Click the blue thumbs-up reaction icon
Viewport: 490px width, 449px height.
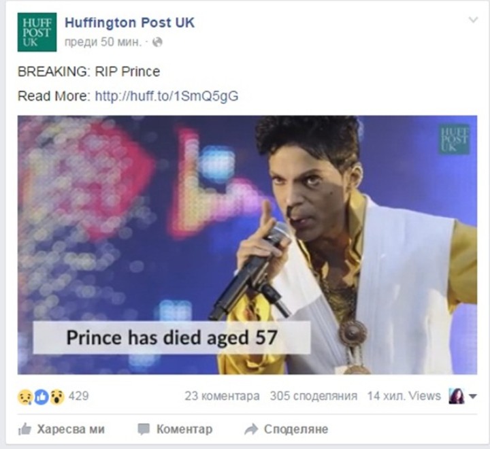click(41, 396)
